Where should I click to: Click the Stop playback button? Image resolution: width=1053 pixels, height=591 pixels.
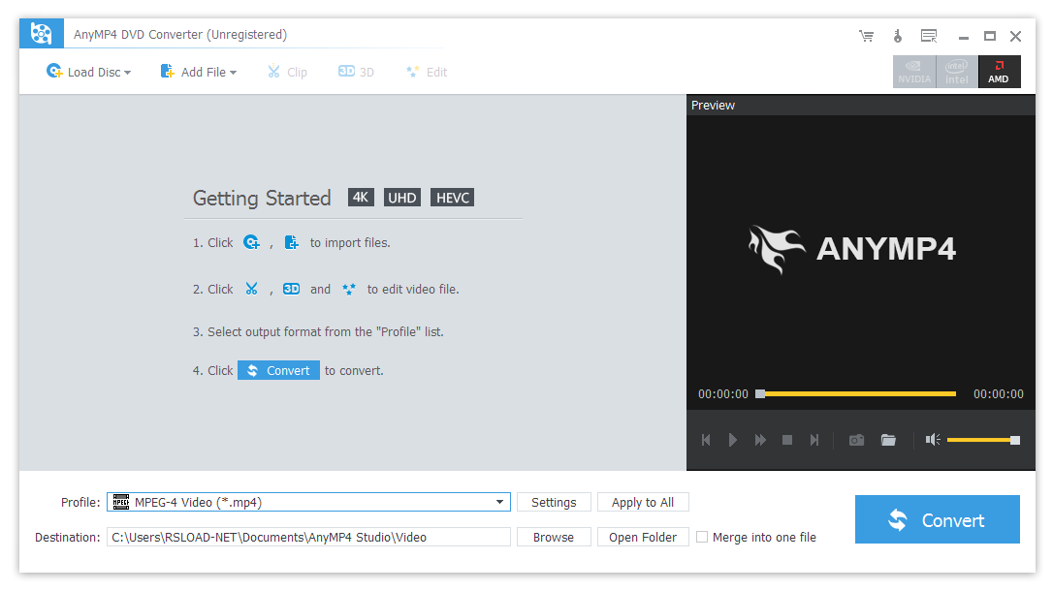[x=787, y=440]
